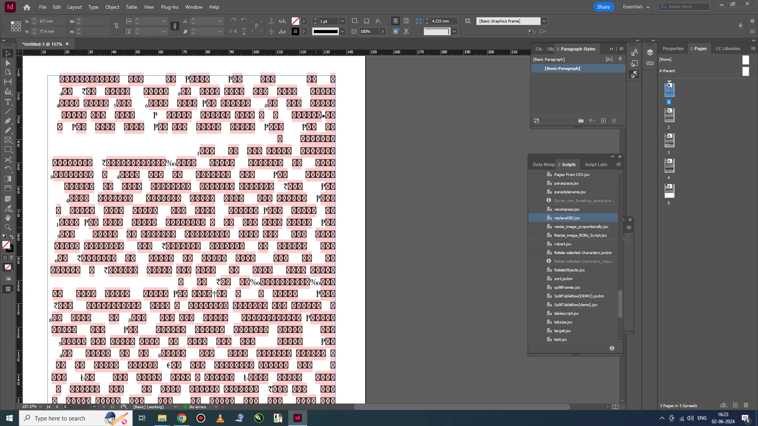Activate the Eyedropper tool

tap(8, 208)
